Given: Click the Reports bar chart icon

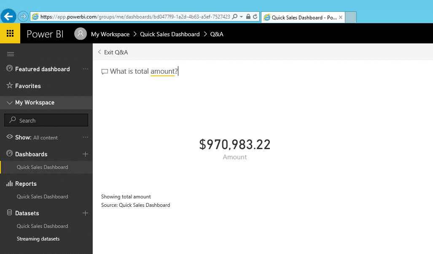Looking at the screenshot, I should (10, 183).
